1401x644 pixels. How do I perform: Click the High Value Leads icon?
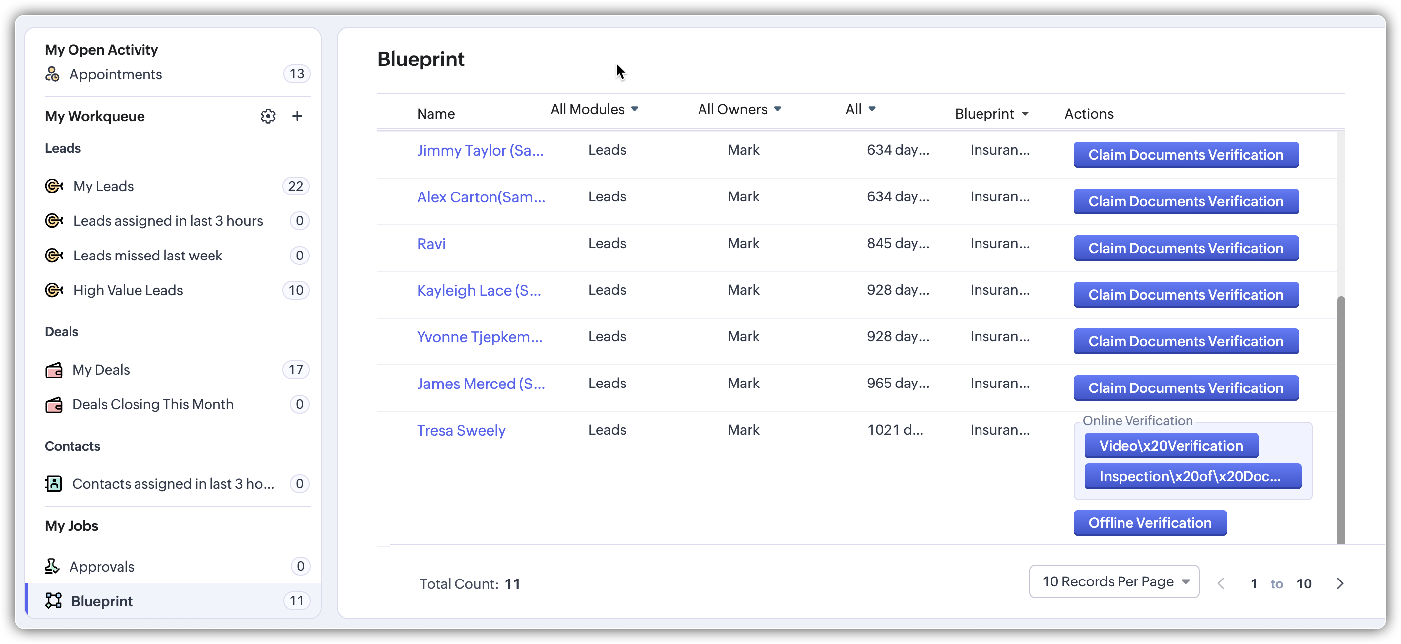click(x=54, y=290)
